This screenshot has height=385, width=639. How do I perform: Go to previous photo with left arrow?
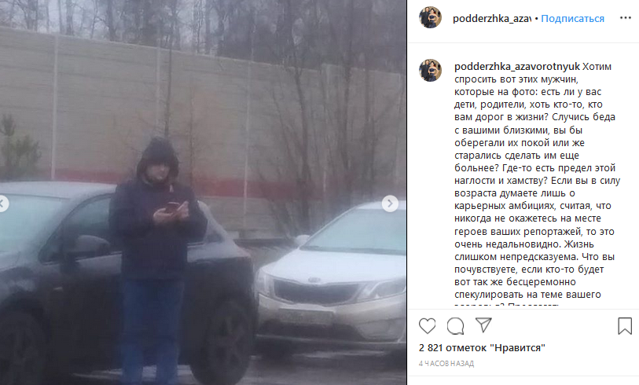tap(2, 203)
